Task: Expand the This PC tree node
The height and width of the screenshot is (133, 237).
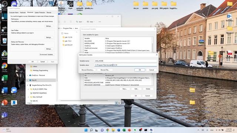Action: click(x=27, y=80)
